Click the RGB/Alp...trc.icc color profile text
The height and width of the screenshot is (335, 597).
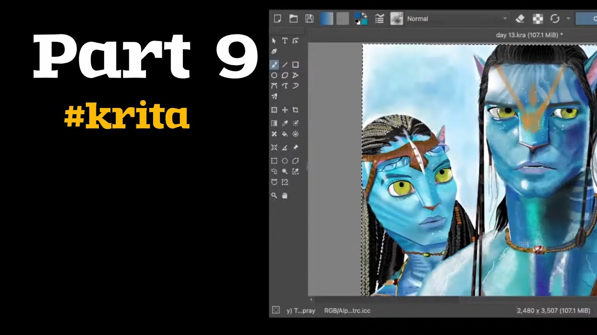click(x=347, y=310)
